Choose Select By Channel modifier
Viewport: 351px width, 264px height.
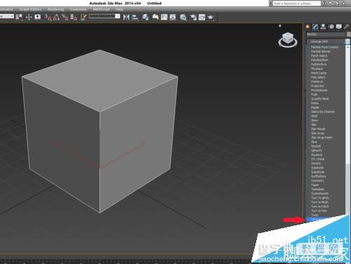[323, 112]
